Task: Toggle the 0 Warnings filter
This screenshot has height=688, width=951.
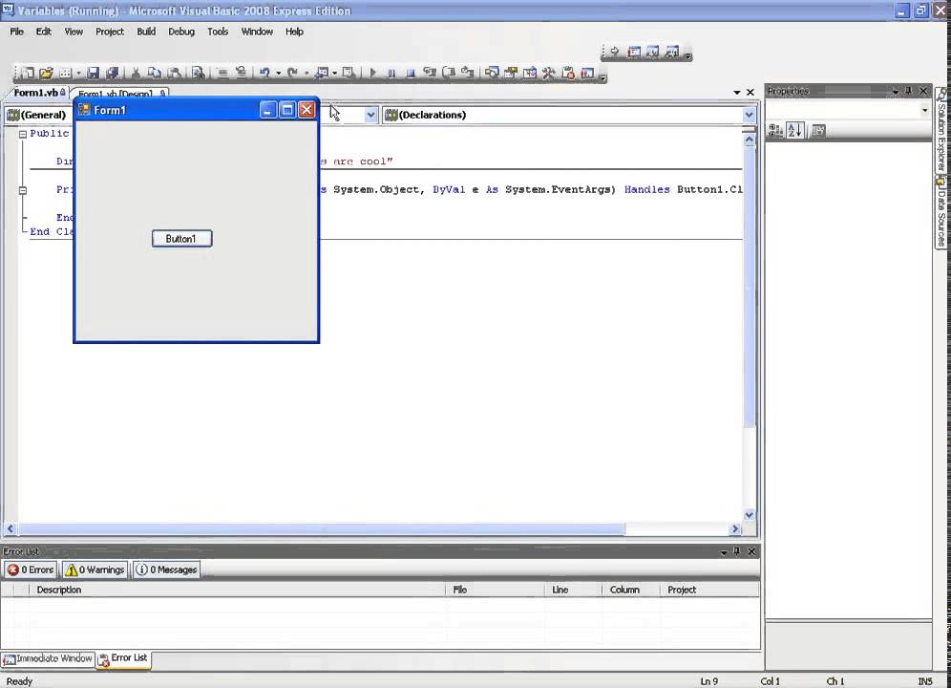Action: pos(95,570)
